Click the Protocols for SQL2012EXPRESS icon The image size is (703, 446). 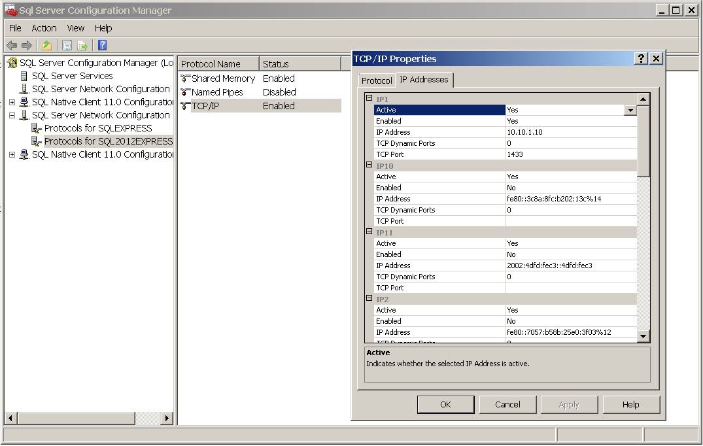tap(37, 141)
